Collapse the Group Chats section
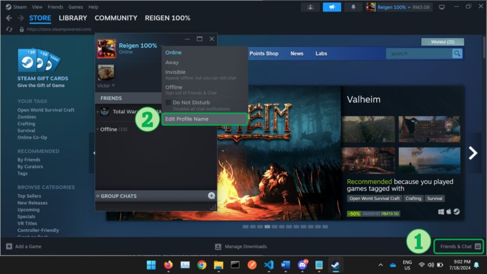487x274 pixels. coord(98,196)
